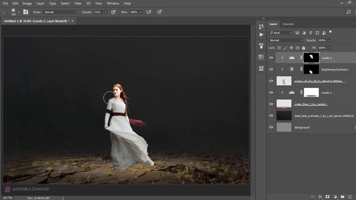This screenshot has width=356, height=200.
Task: Hide the Levels 1 layer
Action: [x=271, y=93]
